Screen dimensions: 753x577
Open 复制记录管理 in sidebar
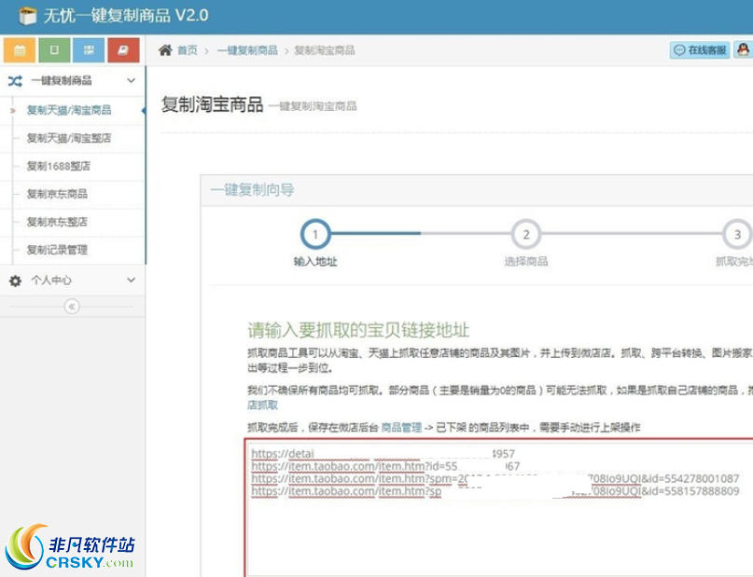coord(57,250)
